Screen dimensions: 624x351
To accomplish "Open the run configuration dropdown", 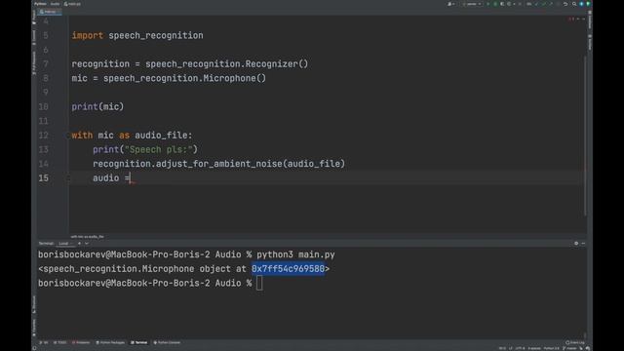I will pos(472,4).
